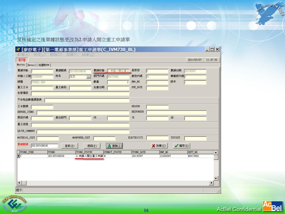Click the VCHNO_DATE column header
Image resolution: width=285 pixels, height=214 pixels.
point(145,152)
